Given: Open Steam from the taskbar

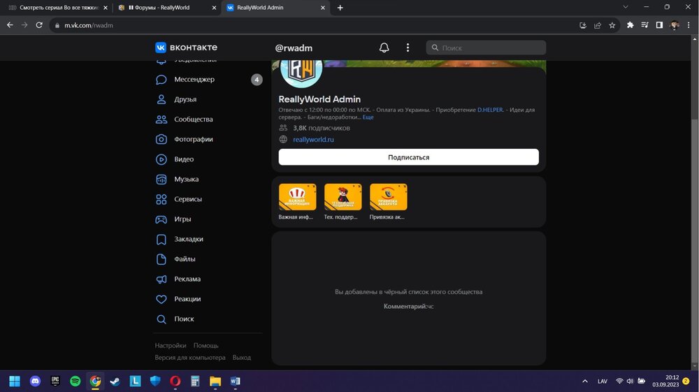Looking at the screenshot, I should (x=115, y=382).
